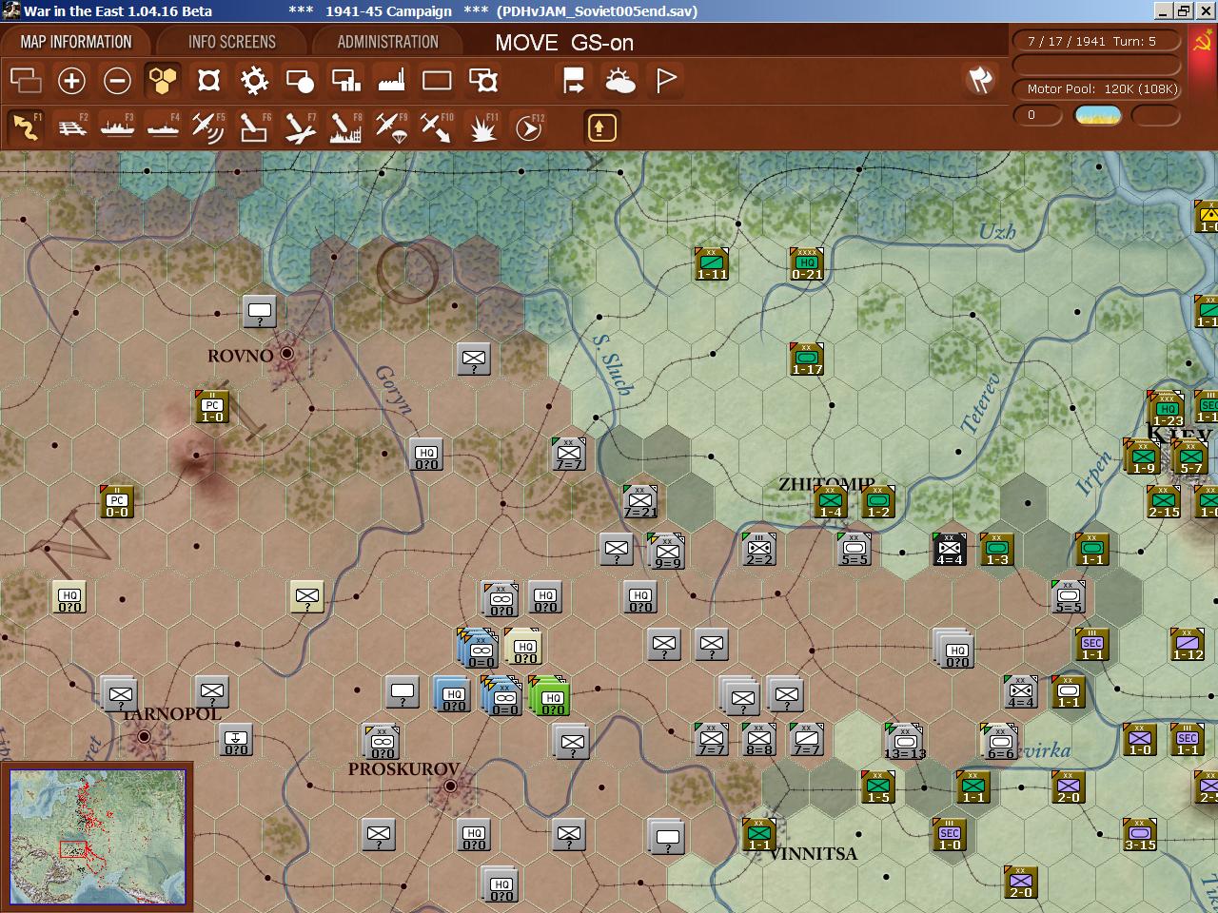The height and width of the screenshot is (913, 1218).
Task: Select the German 7=21 infantry unit
Action: 640,501
